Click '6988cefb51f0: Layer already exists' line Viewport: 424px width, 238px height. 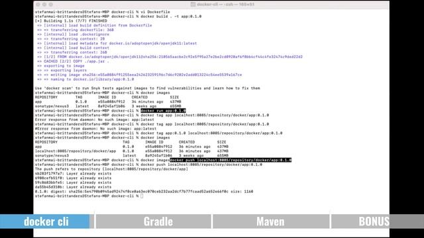click(73, 178)
